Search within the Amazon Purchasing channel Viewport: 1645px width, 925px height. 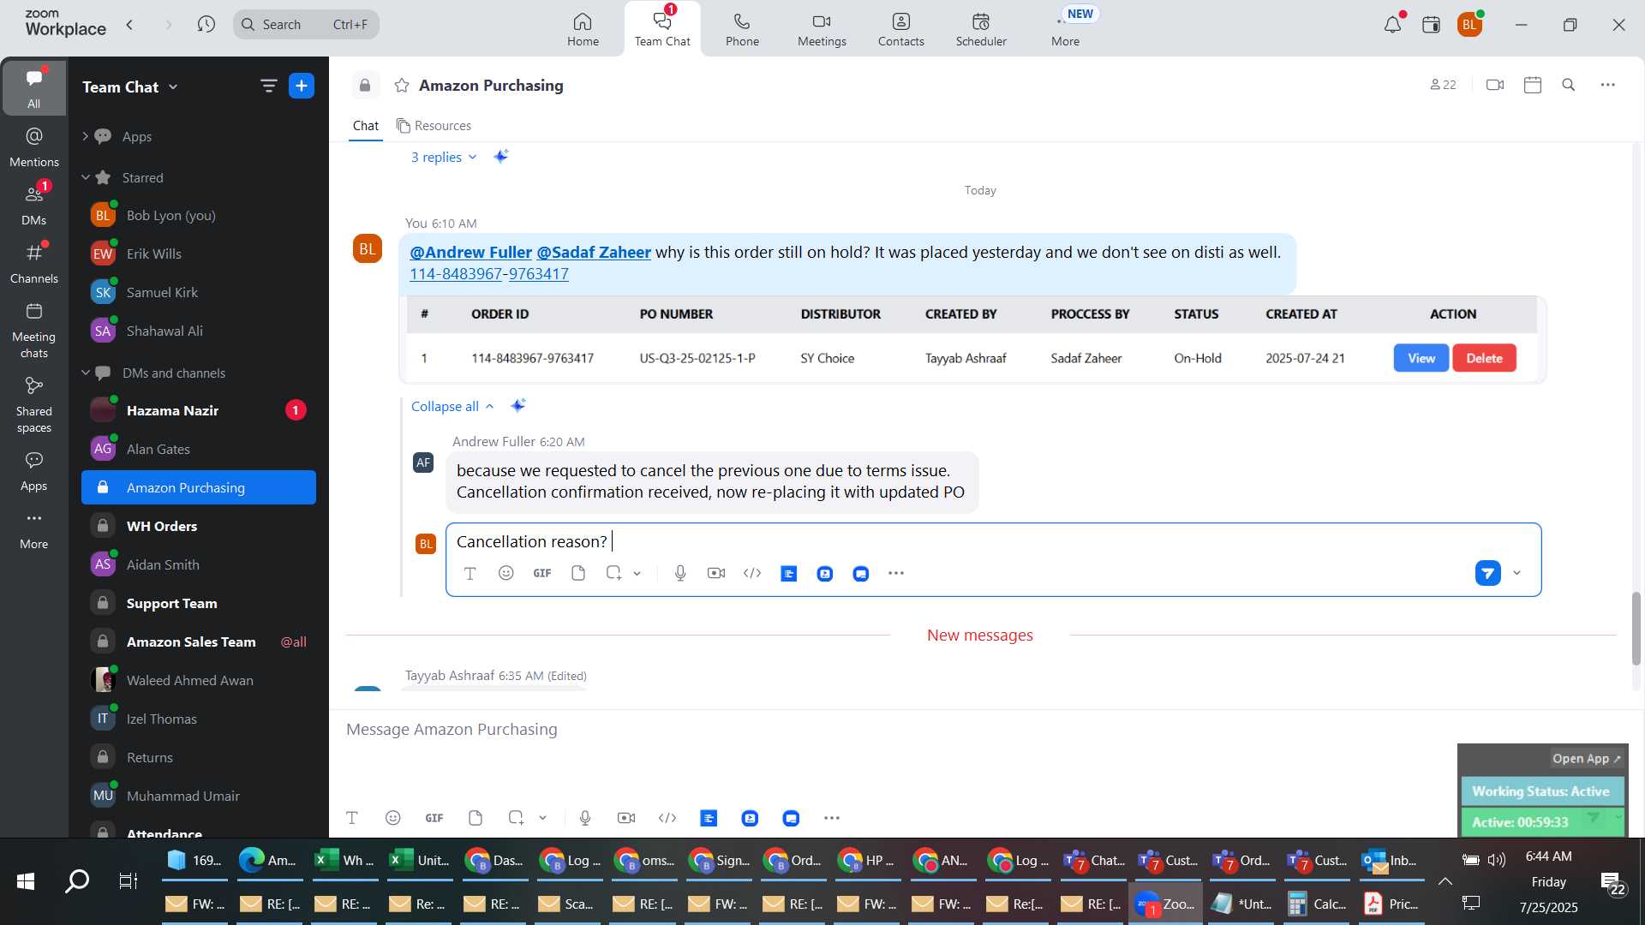click(1569, 85)
